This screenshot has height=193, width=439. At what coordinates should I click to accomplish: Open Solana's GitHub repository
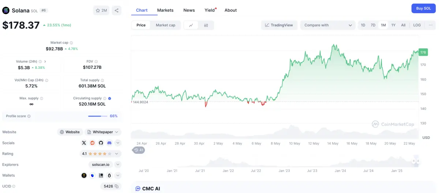point(101,143)
